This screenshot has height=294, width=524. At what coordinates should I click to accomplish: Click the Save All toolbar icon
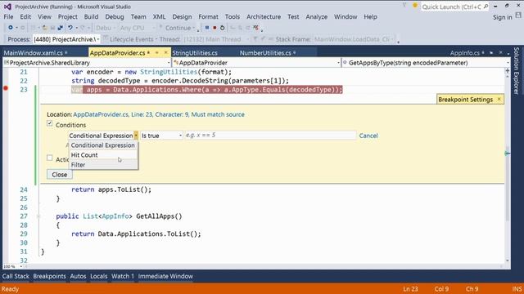(60, 28)
